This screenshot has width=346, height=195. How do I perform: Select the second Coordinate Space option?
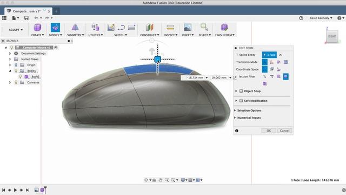pyautogui.click(x=271, y=69)
